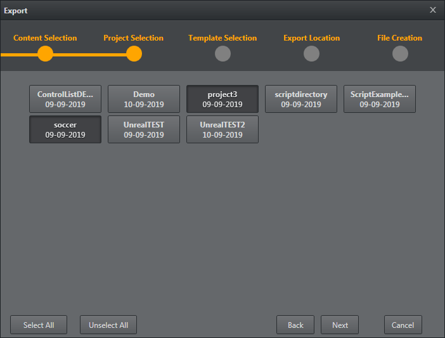Close the Export dialog with X
This screenshot has width=445, height=338.
pyautogui.click(x=433, y=10)
